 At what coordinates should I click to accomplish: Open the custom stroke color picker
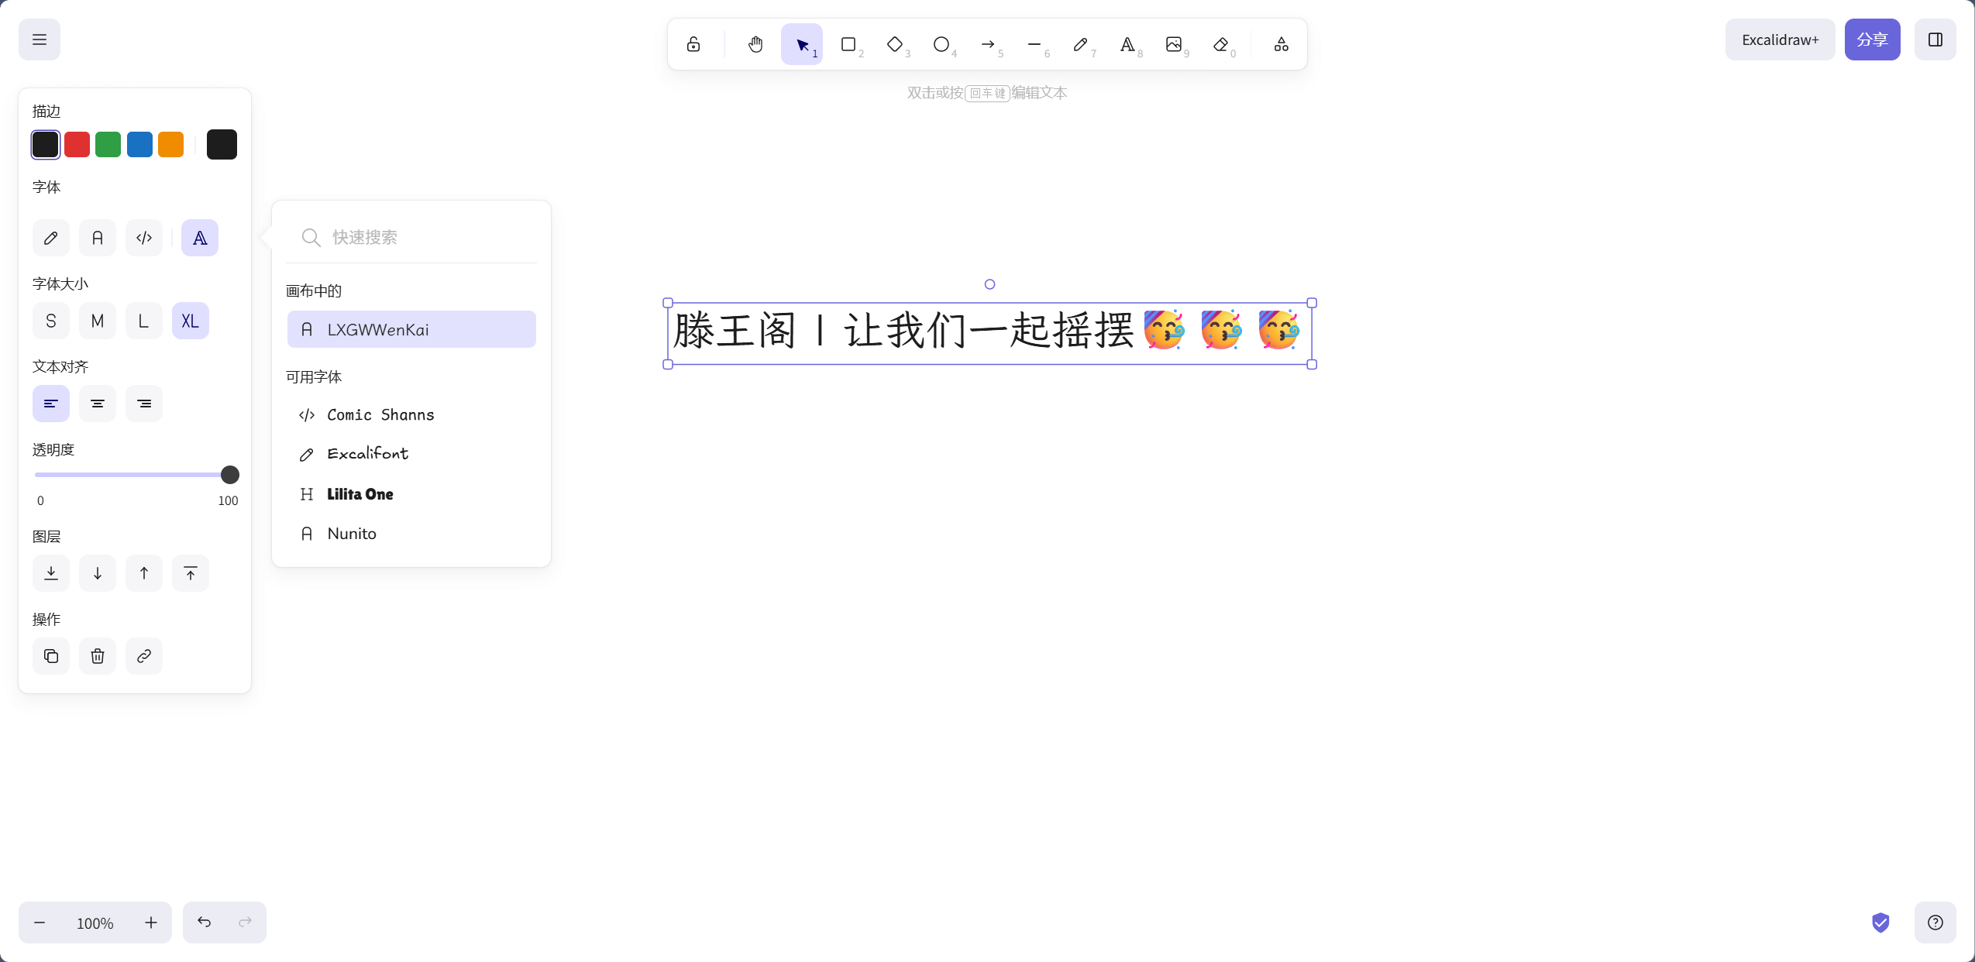(x=222, y=145)
